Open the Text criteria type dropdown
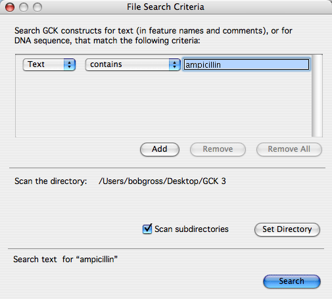The image size is (332, 299). 49,64
